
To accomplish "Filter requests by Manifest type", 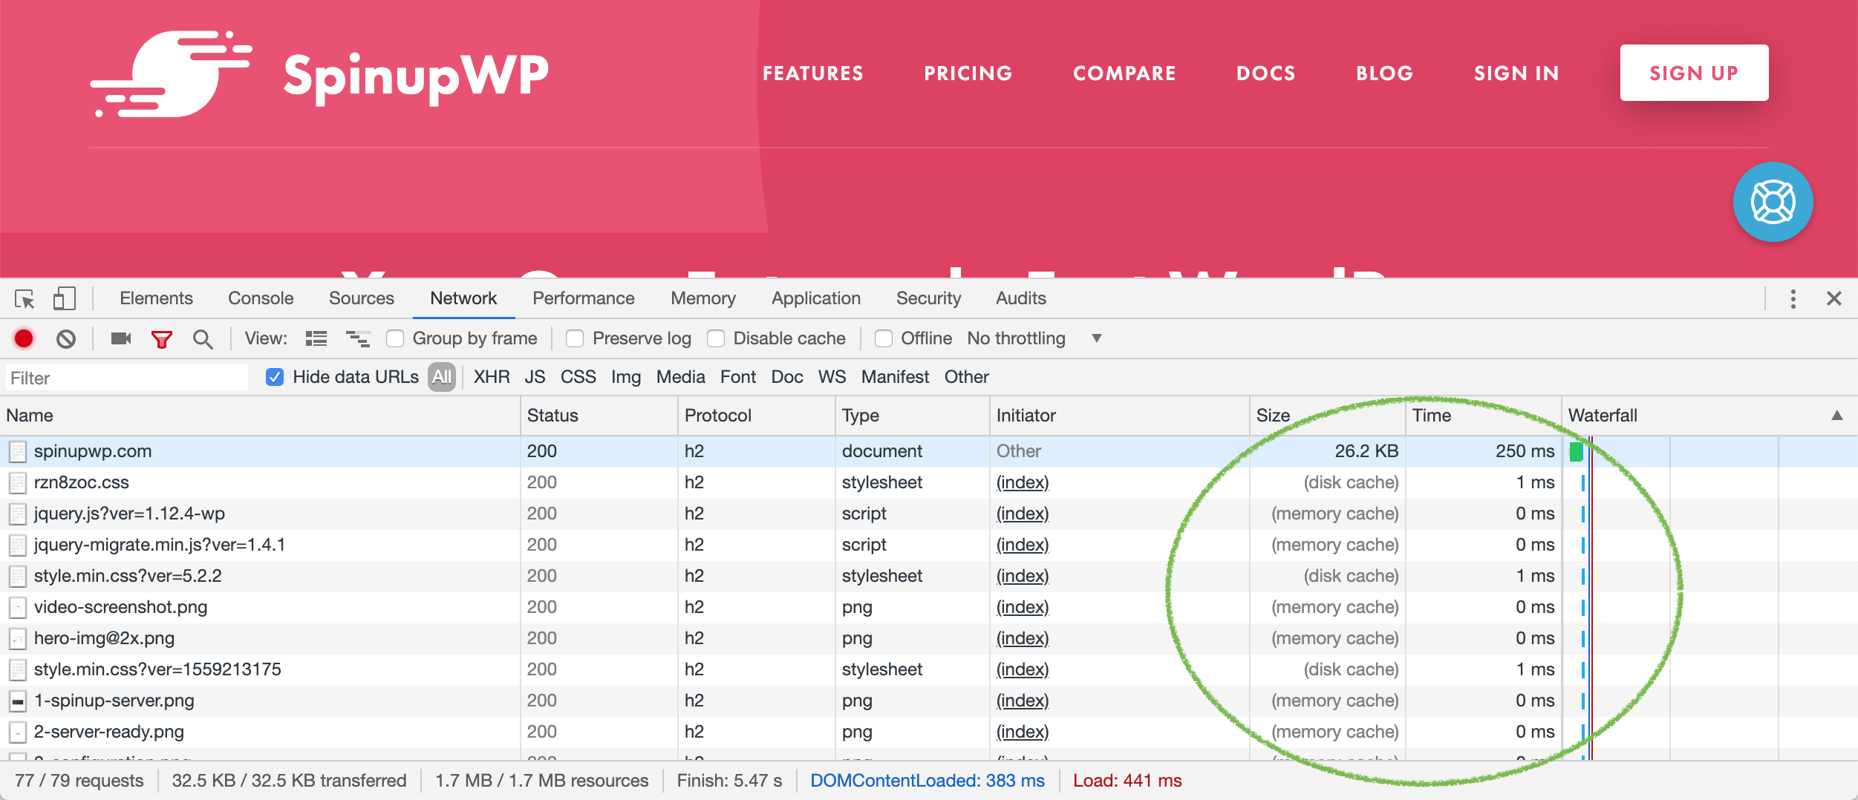I will click(x=895, y=377).
